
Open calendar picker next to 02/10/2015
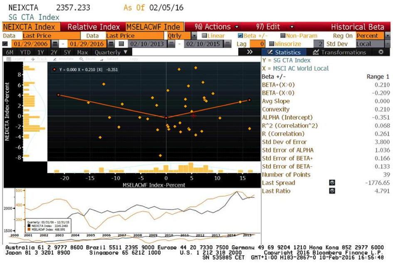(x=227, y=44)
